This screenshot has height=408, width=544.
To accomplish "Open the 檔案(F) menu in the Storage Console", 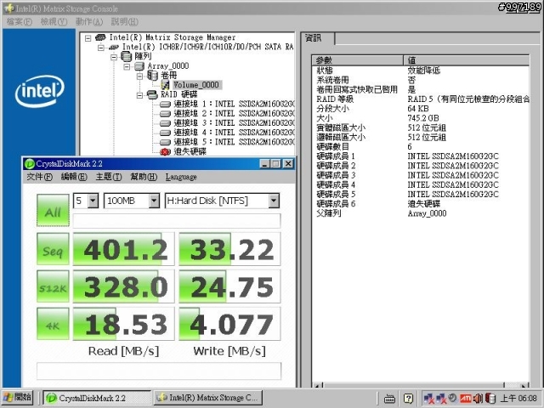I will pos(19,21).
